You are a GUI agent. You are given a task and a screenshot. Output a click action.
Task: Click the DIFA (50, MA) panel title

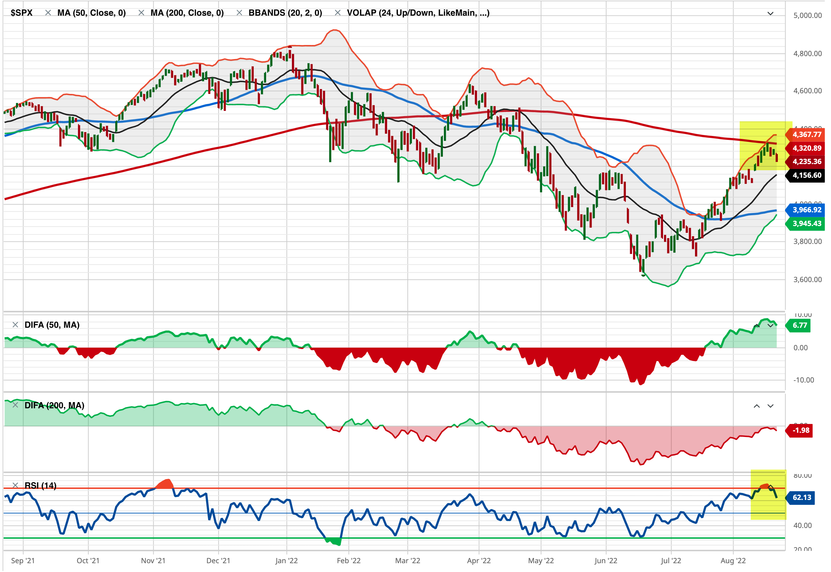(x=52, y=325)
